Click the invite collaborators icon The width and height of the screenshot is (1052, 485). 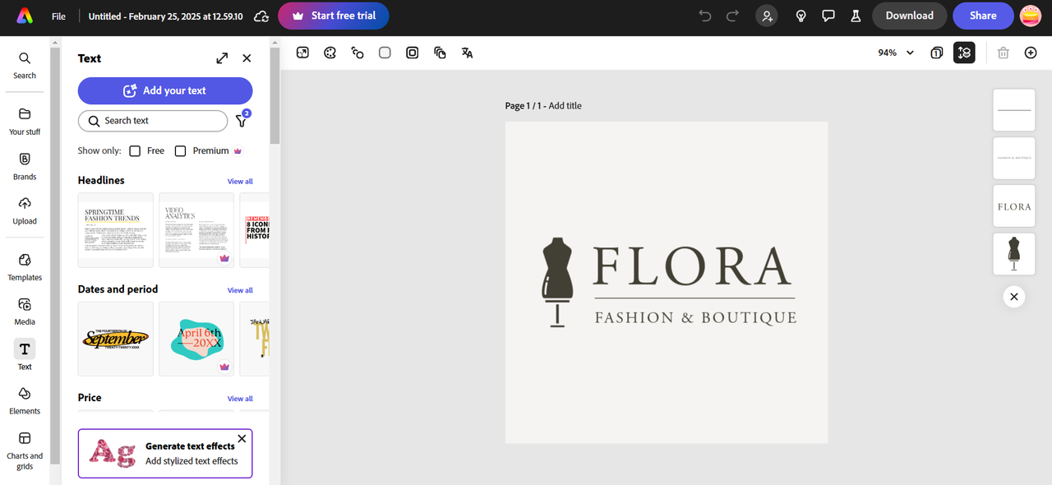click(766, 16)
